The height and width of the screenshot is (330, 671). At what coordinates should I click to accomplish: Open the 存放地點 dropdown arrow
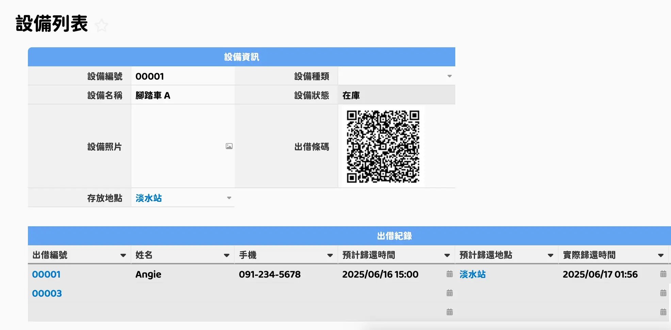point(229,198)
